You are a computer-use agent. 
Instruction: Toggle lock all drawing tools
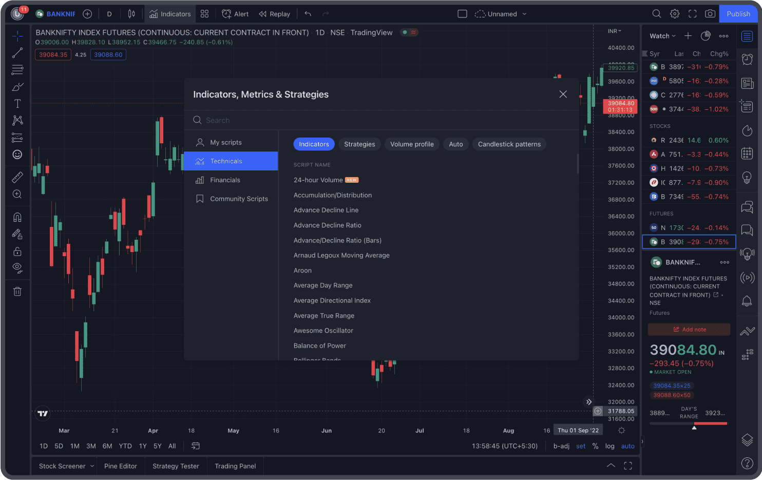pos(17,251)
